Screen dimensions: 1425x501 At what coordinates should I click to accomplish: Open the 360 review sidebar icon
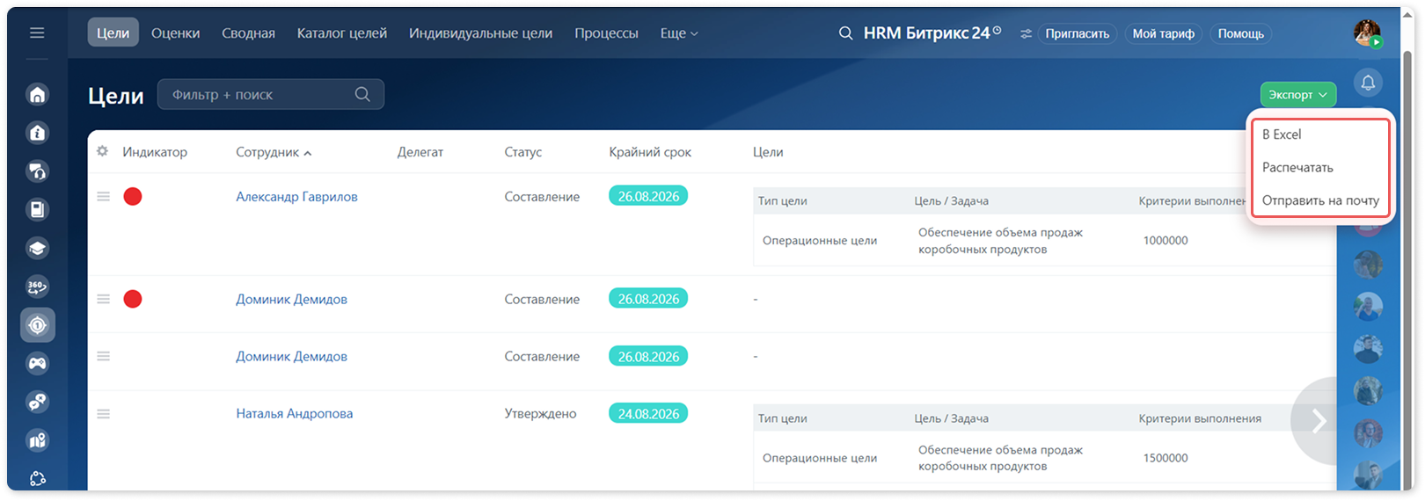tap(37, 287)
